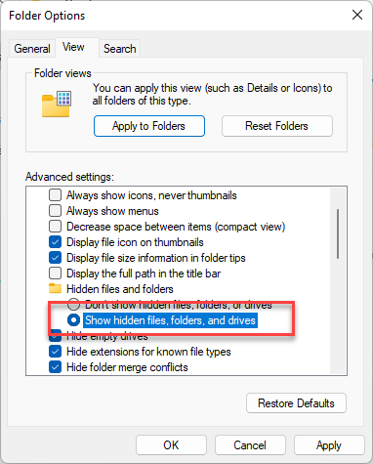Click the Reset Folders button
Viewport: 373px width, 464px height.
point(277,126)
